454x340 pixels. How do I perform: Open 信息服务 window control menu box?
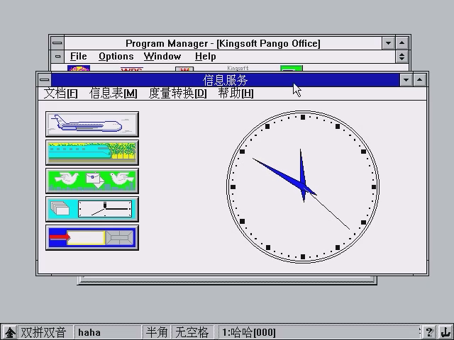(44, 80)
